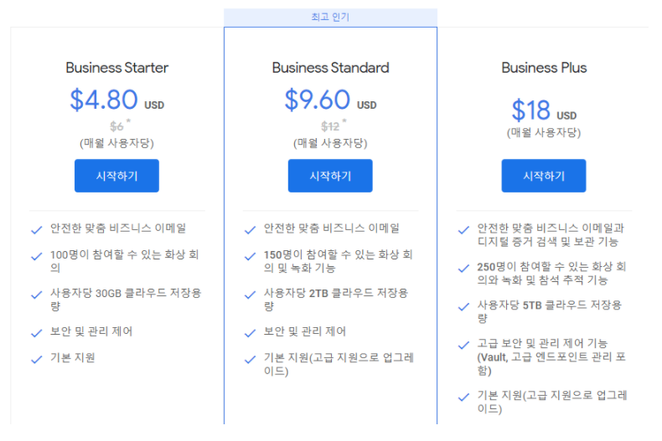Click the checkmark beside Plus 5TB storage

pos(463,306)
